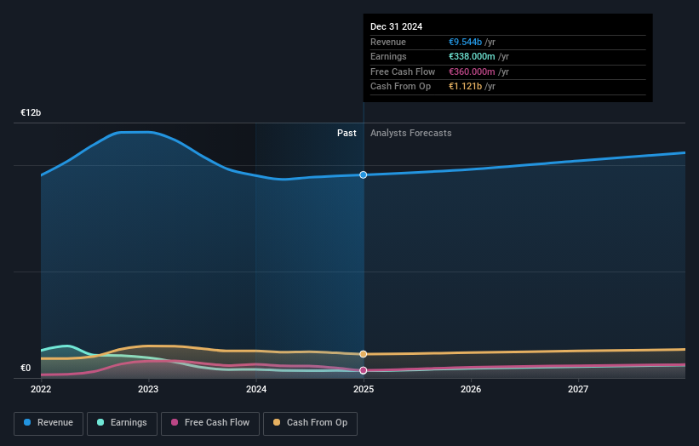Click the €1.121b cash from op value
The width and height of the screenshot is (699, 446).
coord(465,87)
